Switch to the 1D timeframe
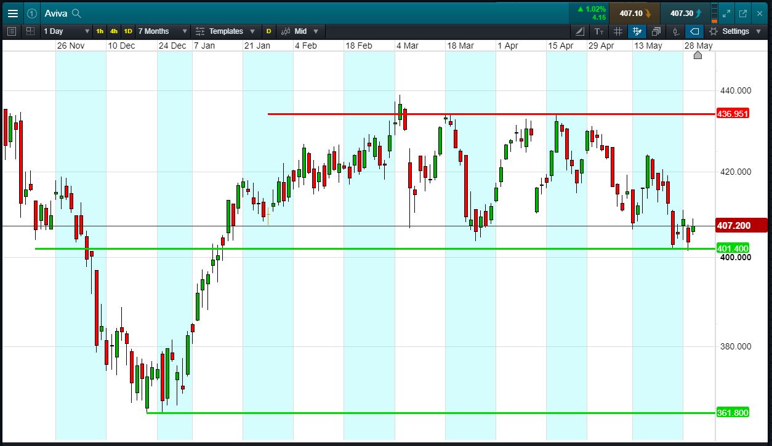Image resolution: width=772 pixels, height=446 pixels. tap(128, 31)
